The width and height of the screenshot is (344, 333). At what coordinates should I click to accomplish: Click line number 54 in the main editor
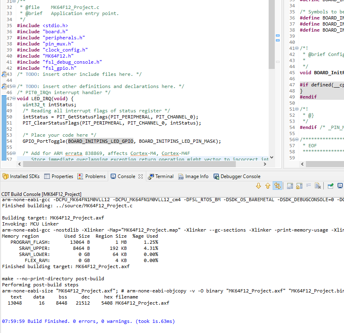pos(9,141)
